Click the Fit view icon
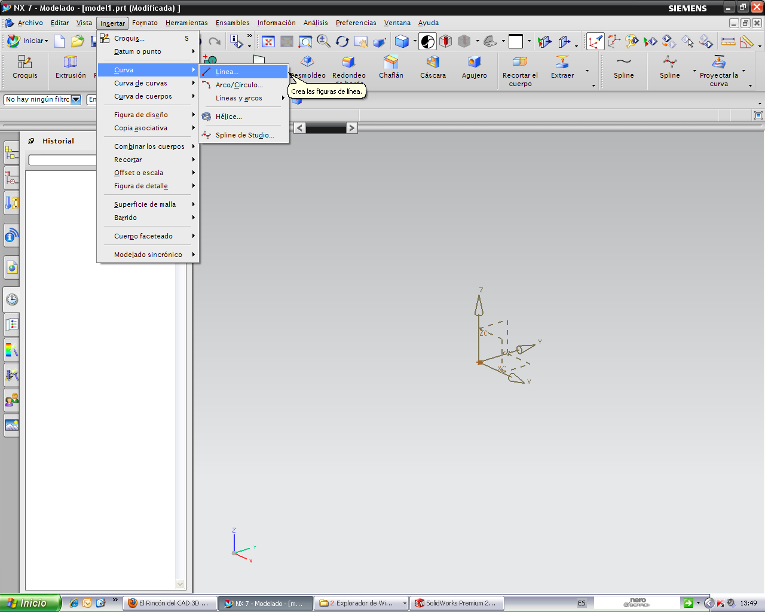 pos(268,41)
